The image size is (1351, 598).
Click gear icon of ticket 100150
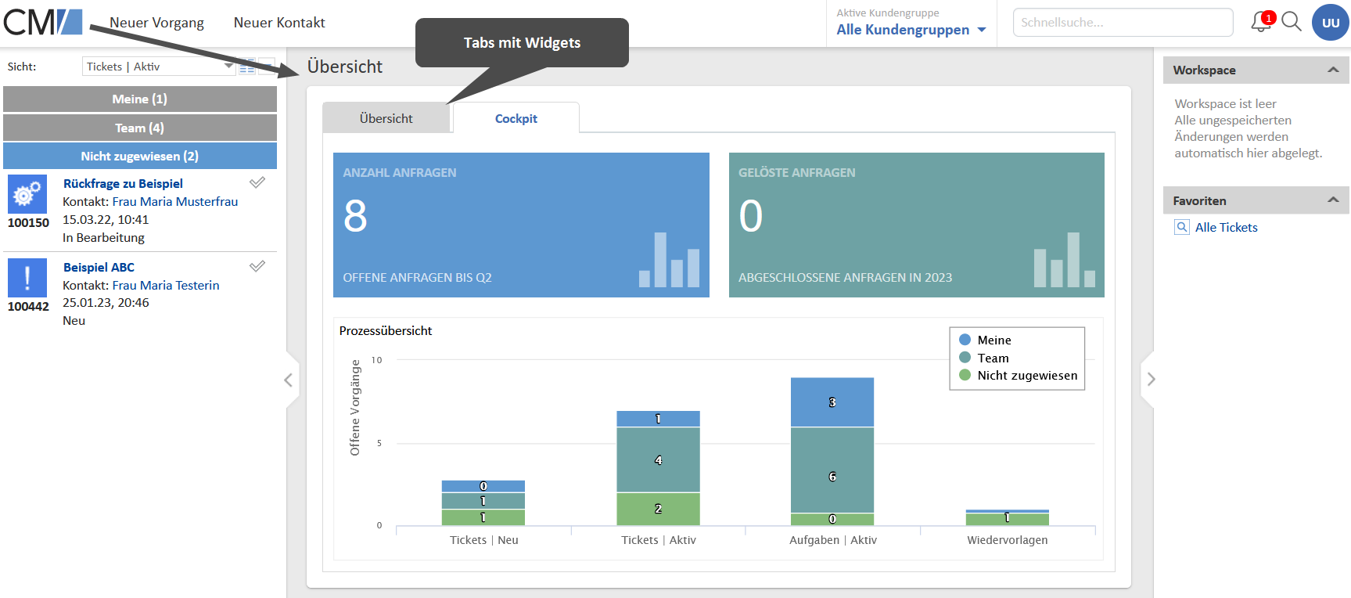pyautogui.click(x=27, y=194)
